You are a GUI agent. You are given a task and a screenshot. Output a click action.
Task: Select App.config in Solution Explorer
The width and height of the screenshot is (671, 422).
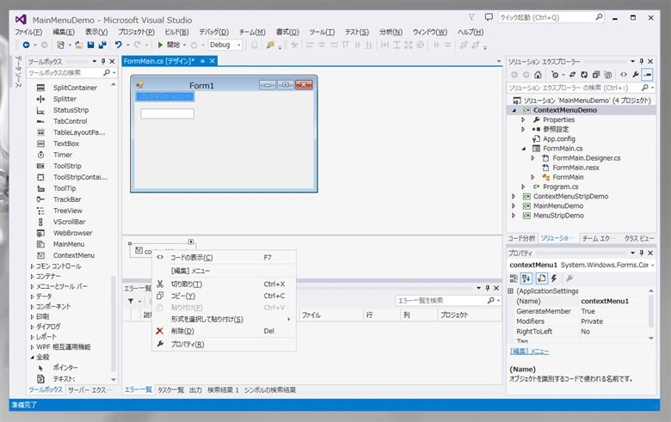pyautogui.click(x=558, y=139)
